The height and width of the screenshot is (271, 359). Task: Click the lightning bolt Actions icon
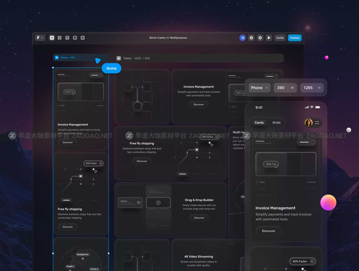point(83,38)
